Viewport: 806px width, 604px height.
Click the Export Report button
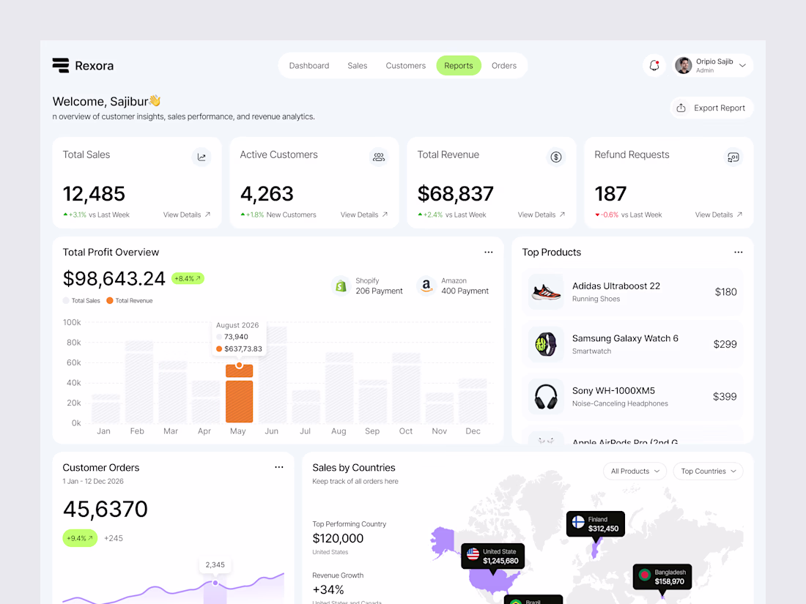(x=711, y=108)
